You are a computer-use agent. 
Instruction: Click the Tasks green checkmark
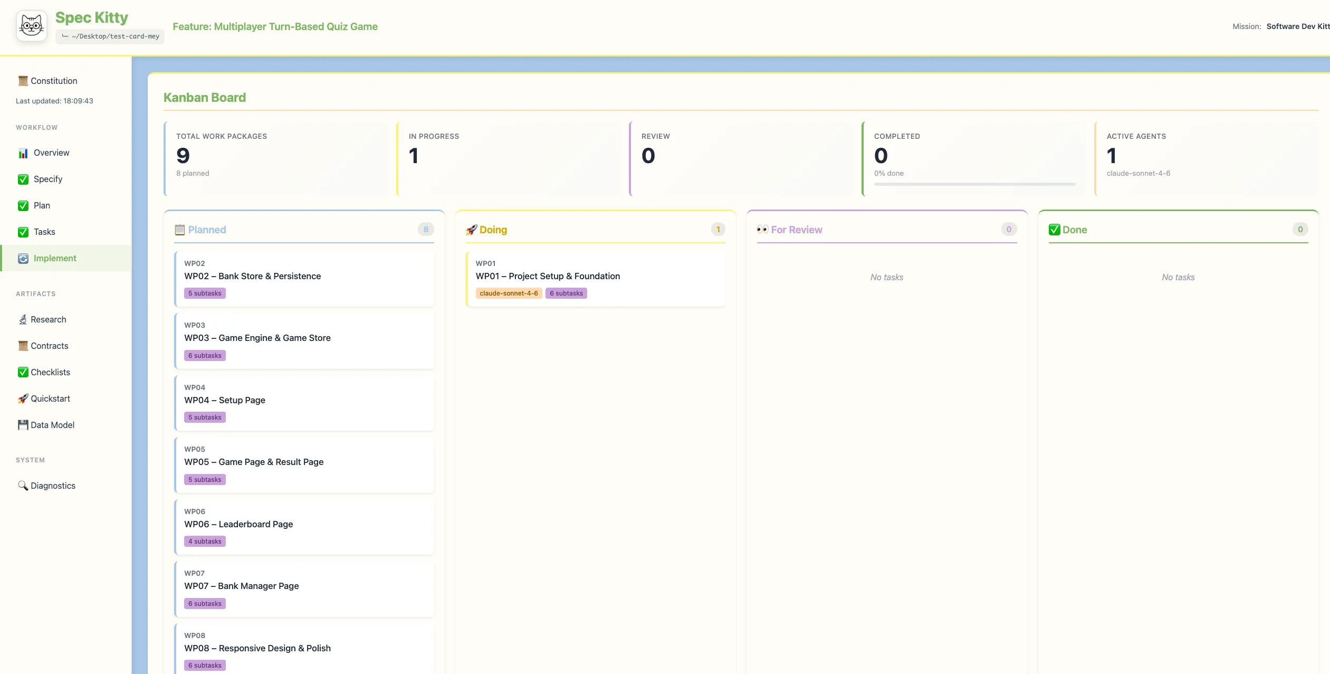(23, 232)
